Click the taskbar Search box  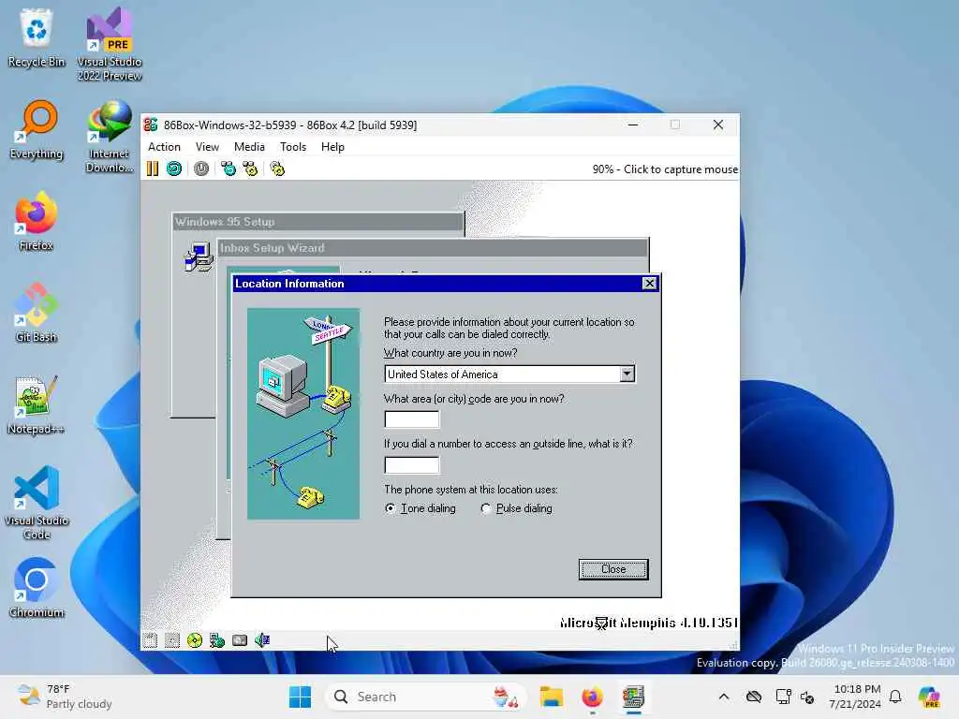[x=426, y=697]
